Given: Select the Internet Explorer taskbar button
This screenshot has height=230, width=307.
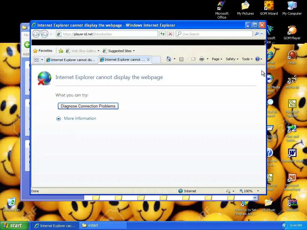Looking at the screenshot, I should (x=55, y=226).
